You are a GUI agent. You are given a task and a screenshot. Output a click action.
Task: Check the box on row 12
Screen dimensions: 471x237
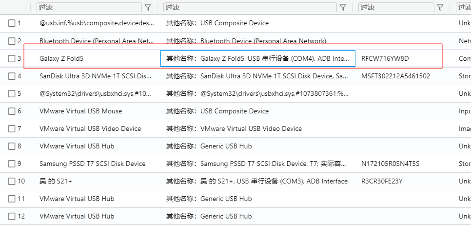pos(11,216)
